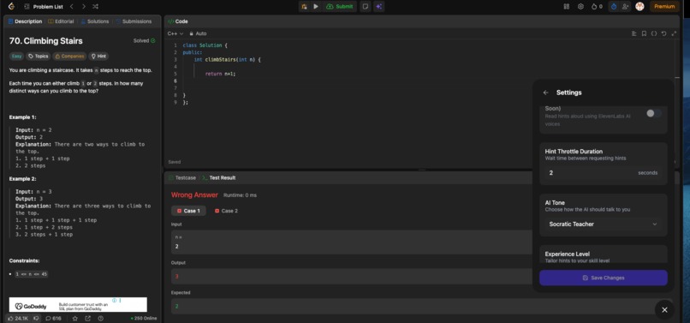The image size is (690, 323).
Task: Click the Auto lock indicator
Action: pyautogui.click(x=198, y=33)
